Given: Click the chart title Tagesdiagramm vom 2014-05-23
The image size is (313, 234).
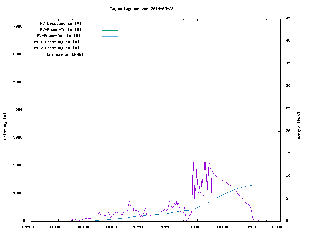Looking at the screenshot, I should click(x=142, y=9).
